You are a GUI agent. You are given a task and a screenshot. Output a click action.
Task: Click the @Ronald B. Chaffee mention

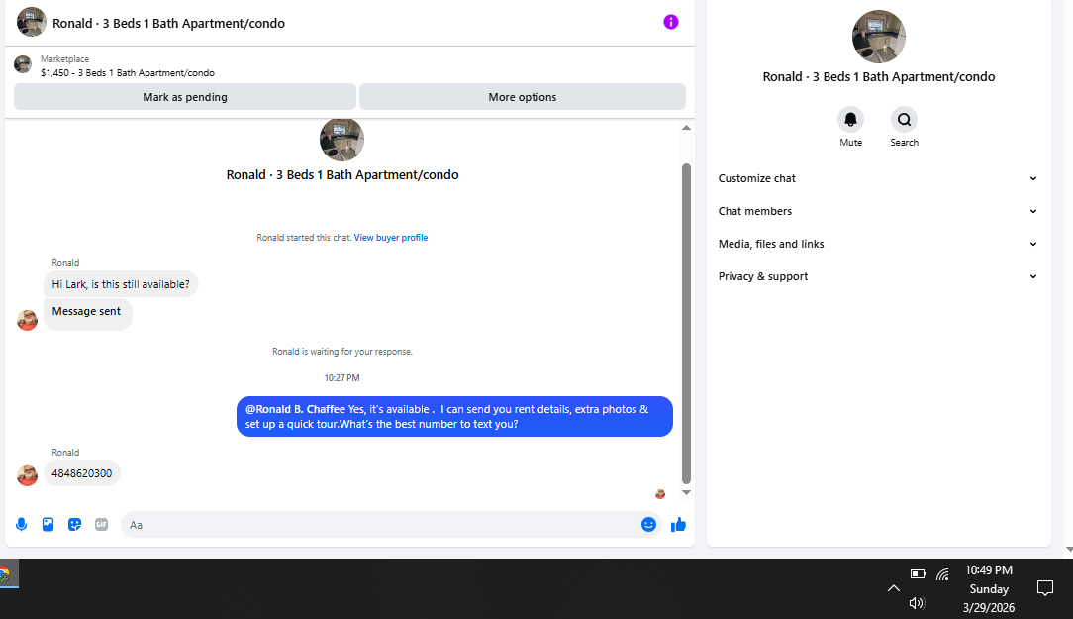(x=295, y=409)
